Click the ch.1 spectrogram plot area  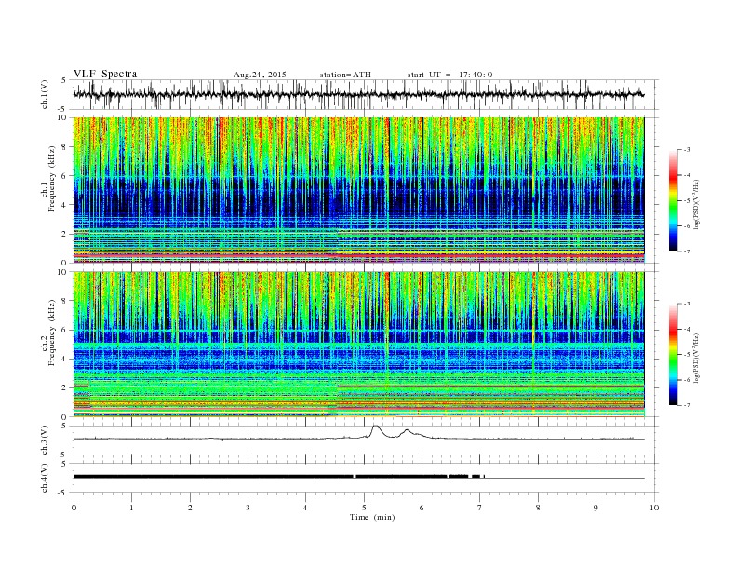point(358,190)
